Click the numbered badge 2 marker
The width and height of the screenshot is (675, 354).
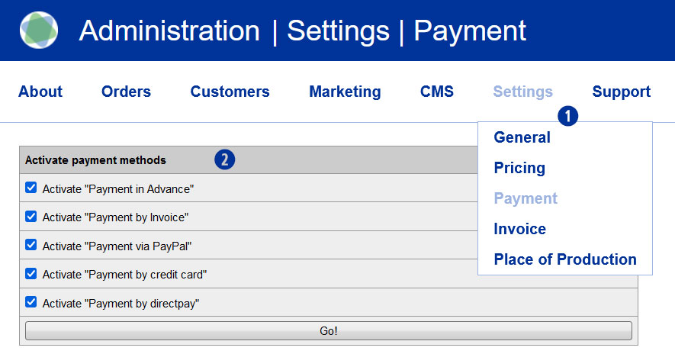pyautogui.click(x=224, y=159)
